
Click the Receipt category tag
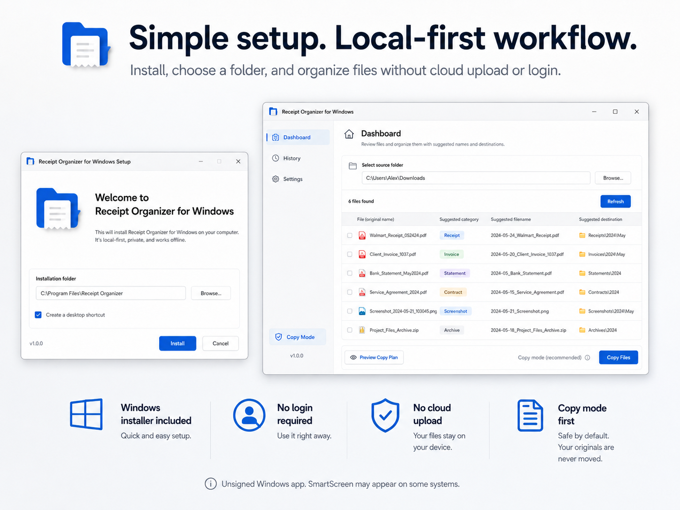(x=452, y=235)
